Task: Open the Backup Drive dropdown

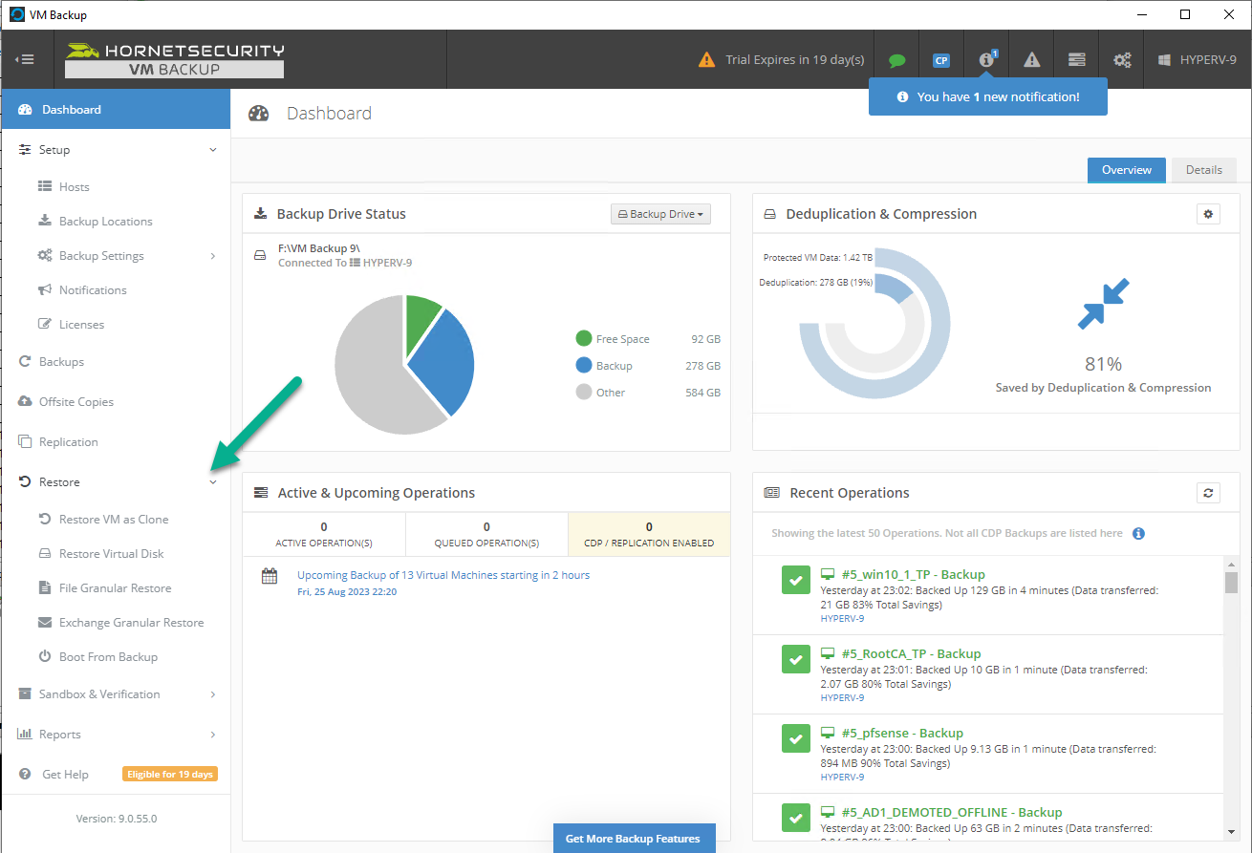Action: point(660,214)
